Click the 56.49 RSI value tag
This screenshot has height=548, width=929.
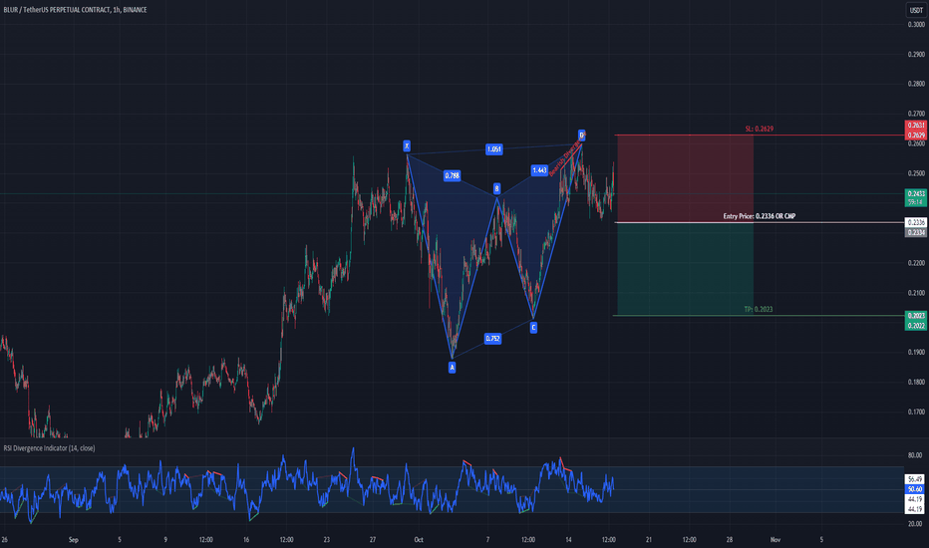point(916,478)
